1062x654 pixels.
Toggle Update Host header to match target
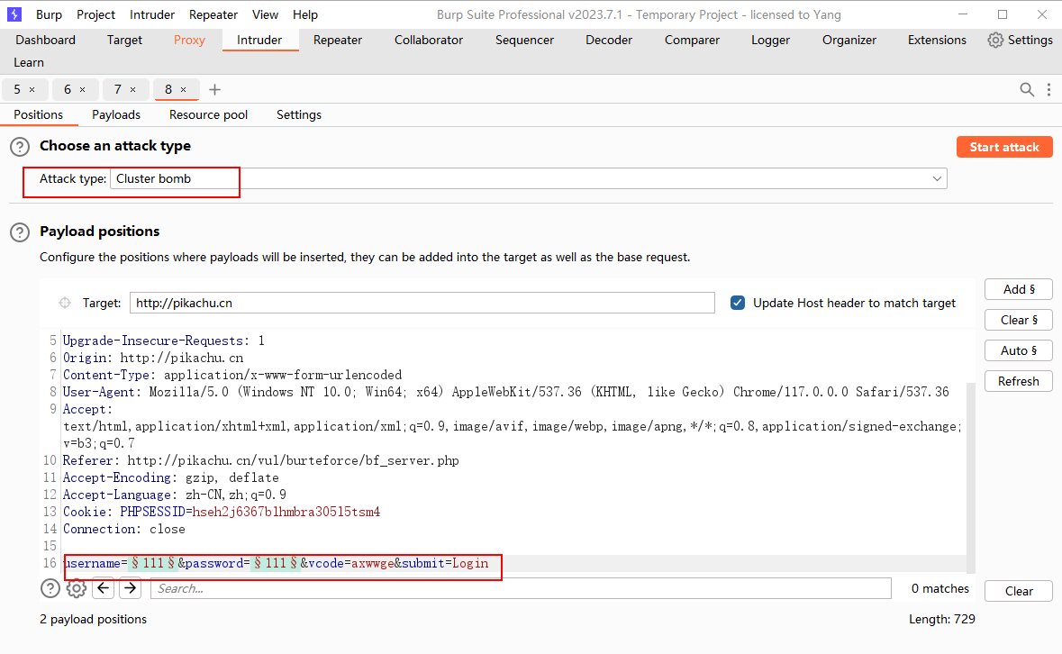738,303
